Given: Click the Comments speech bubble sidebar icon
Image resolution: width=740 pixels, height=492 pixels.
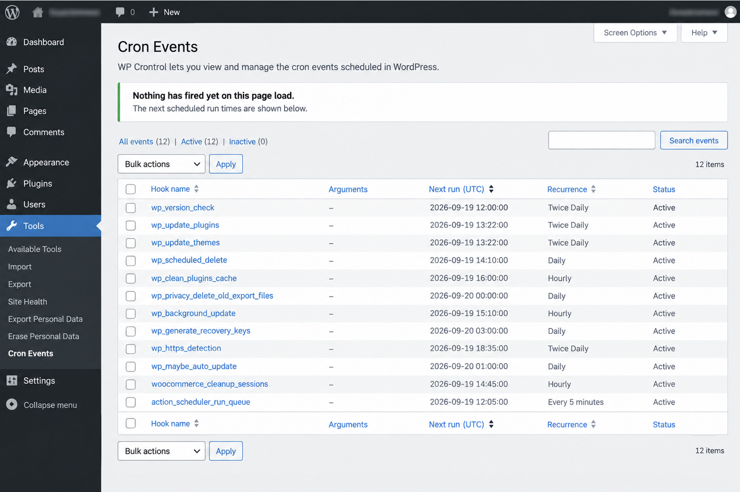Looking at the screenshot, I should pyautogui.click(x=12, y=132).
